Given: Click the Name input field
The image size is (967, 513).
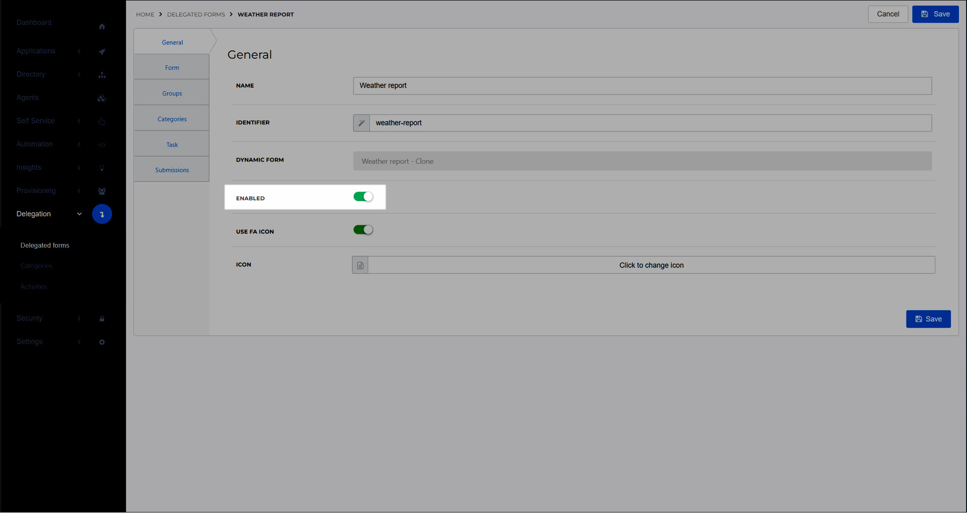Looking at the screenshot, I should (642, 86).
